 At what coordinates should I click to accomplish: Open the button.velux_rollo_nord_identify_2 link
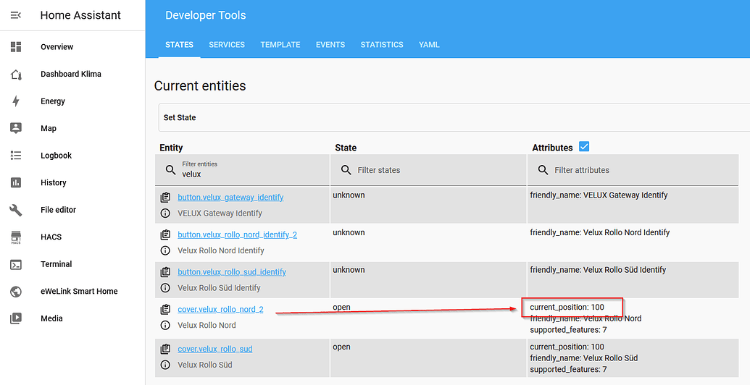(x=237, y=234)
